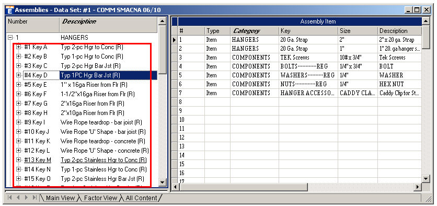Click the Type column header
The height and width of the screenshot is (206, 437).
point(217,31)
